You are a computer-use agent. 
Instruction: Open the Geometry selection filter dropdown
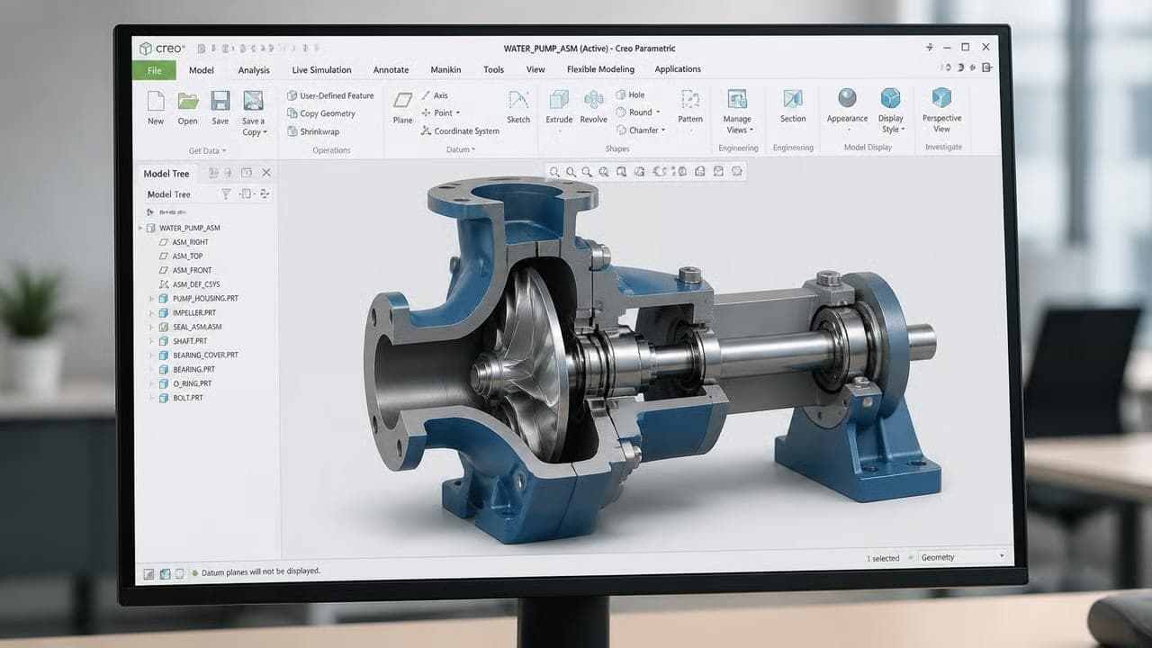962,557
